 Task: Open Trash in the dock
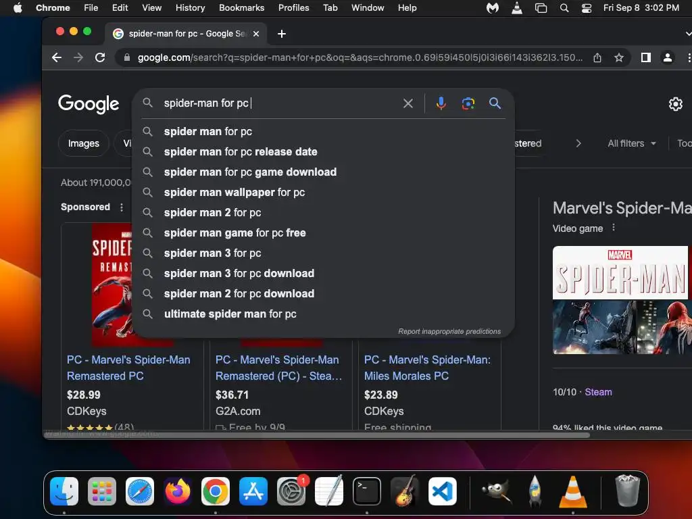tap(627, 491)
